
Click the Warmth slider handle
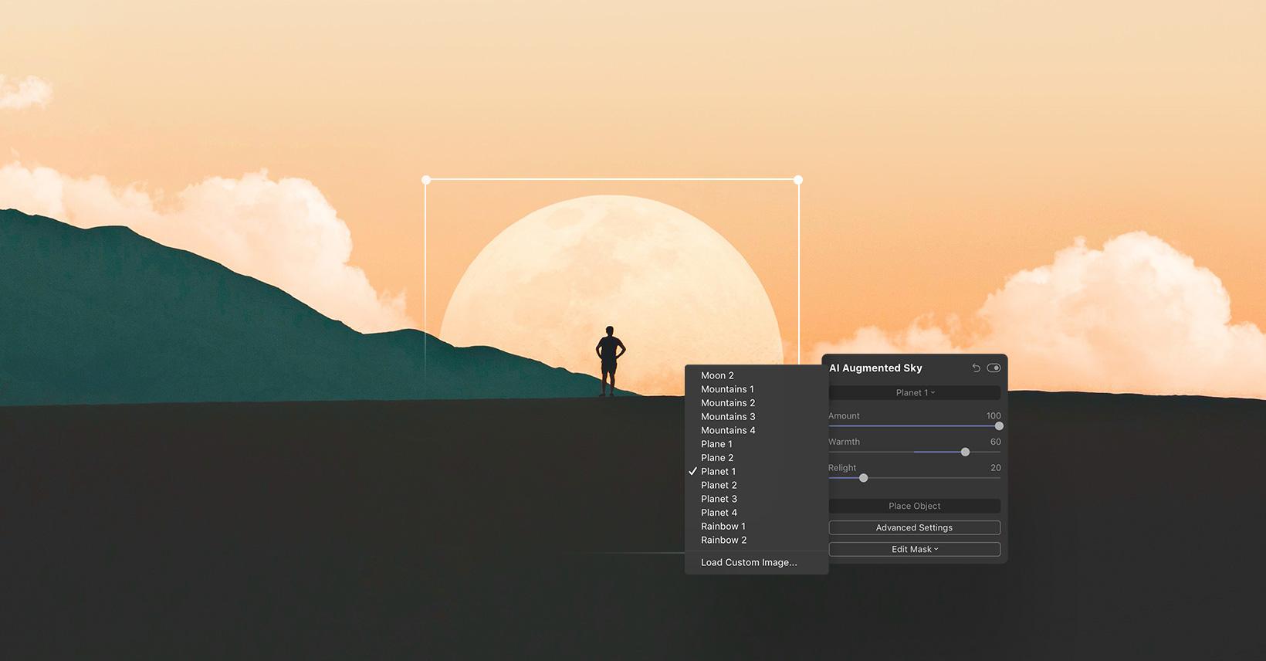click(965, 452)
